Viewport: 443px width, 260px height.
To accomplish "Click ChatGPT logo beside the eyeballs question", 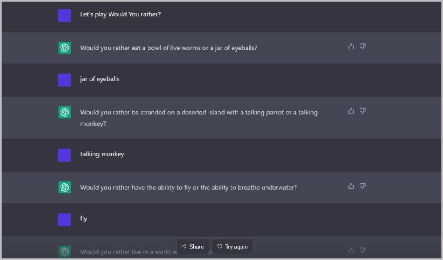I will 64,48.
